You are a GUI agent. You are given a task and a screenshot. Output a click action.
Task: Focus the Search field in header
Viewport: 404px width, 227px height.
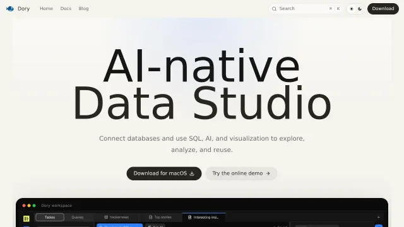click(306, 9)
